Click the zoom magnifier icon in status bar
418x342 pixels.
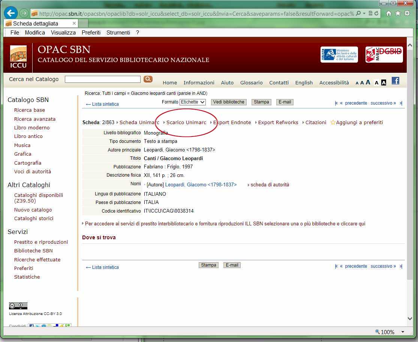[377, 331]
